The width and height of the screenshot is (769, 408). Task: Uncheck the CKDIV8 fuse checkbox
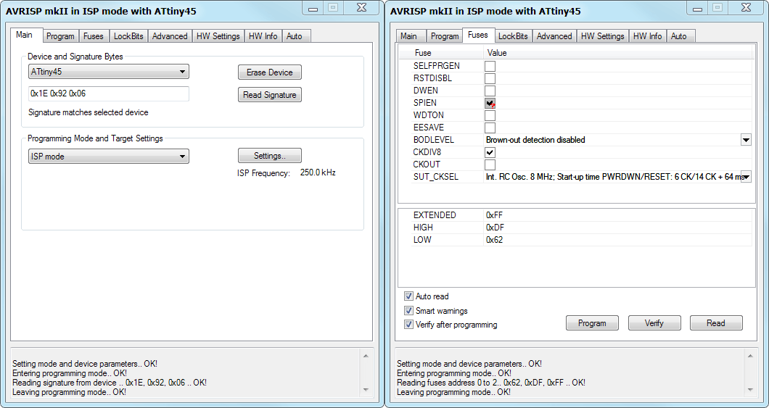(x=490, y=152)
